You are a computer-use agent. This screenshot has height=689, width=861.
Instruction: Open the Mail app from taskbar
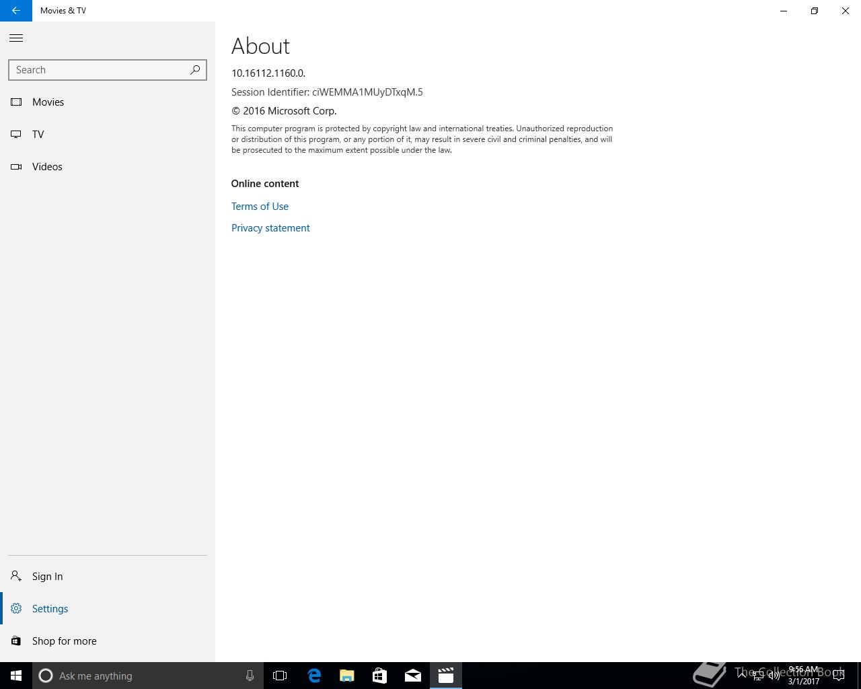point(413,676)
